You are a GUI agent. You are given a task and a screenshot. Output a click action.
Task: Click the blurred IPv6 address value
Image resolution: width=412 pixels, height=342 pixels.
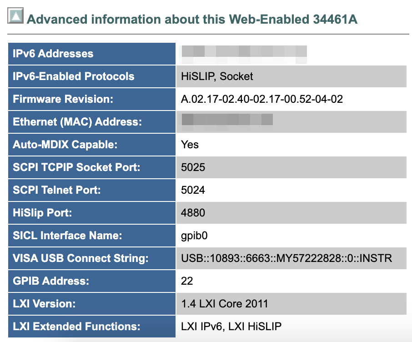click(244, 54)
